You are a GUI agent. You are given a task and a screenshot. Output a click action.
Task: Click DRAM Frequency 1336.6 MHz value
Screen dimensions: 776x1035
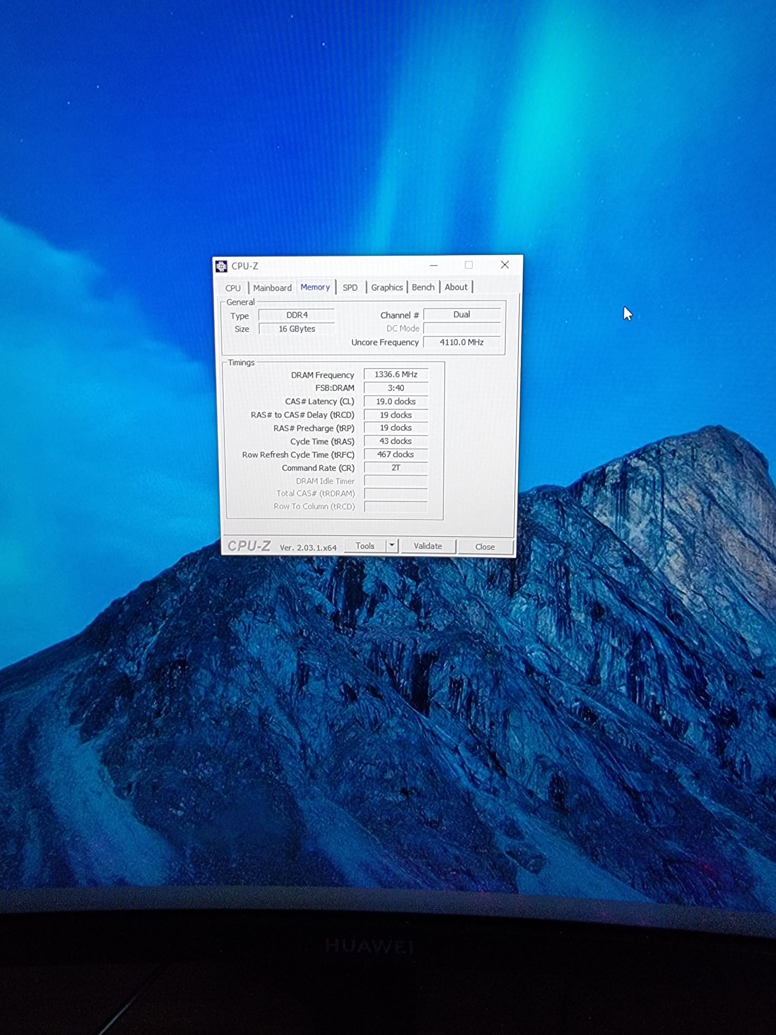(x=396, y=374)
